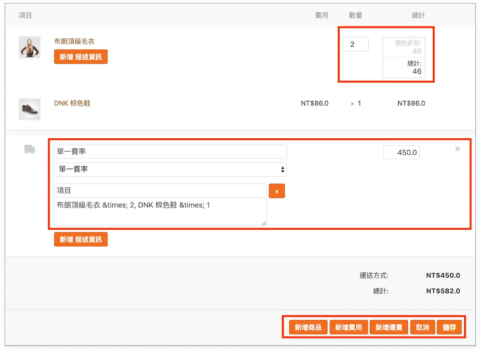Image resolution: width=482 pixels, height=349 pixels.
Task: Focus the shipping name field 單一費率
Action: (x=170, y=151)
